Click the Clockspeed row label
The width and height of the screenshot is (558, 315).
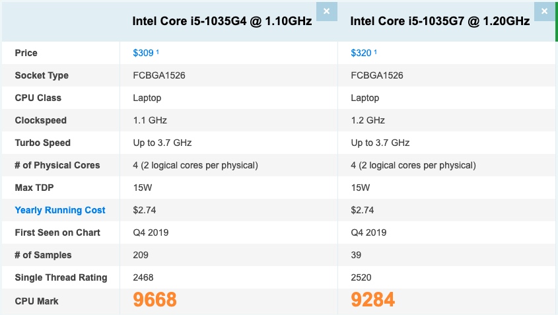pyautogui.click(x=41, y=120)
